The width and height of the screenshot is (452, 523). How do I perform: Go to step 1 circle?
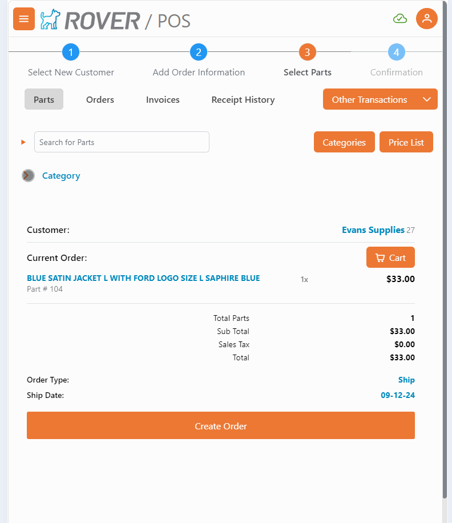click(71, 53)
